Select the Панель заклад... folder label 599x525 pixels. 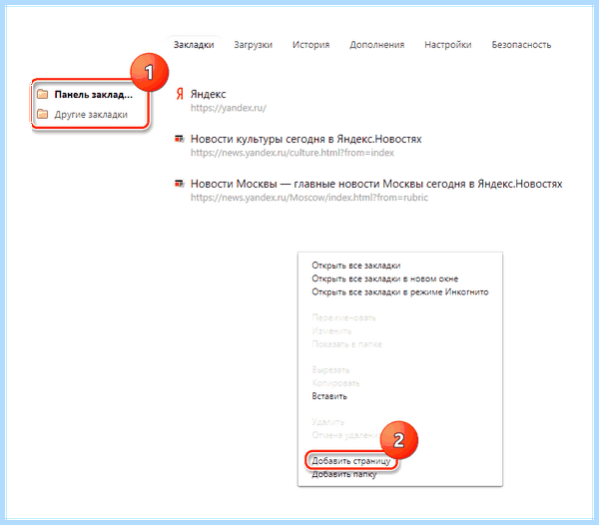coord(93,94)
